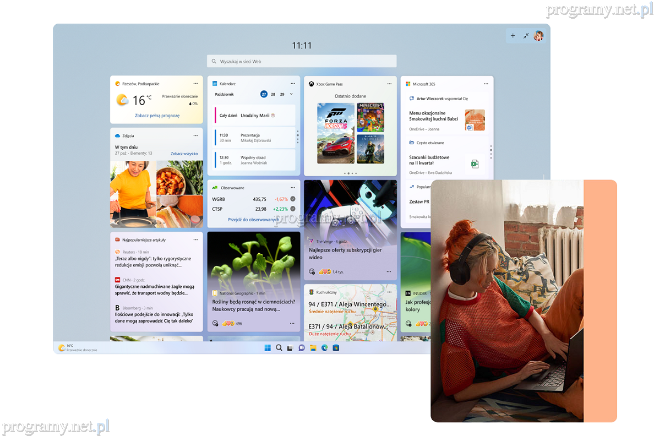Open the Windows Start button on the taskbar
This screenshot has width=654, height=436.
pyautogui.click(x=268, y=348)
